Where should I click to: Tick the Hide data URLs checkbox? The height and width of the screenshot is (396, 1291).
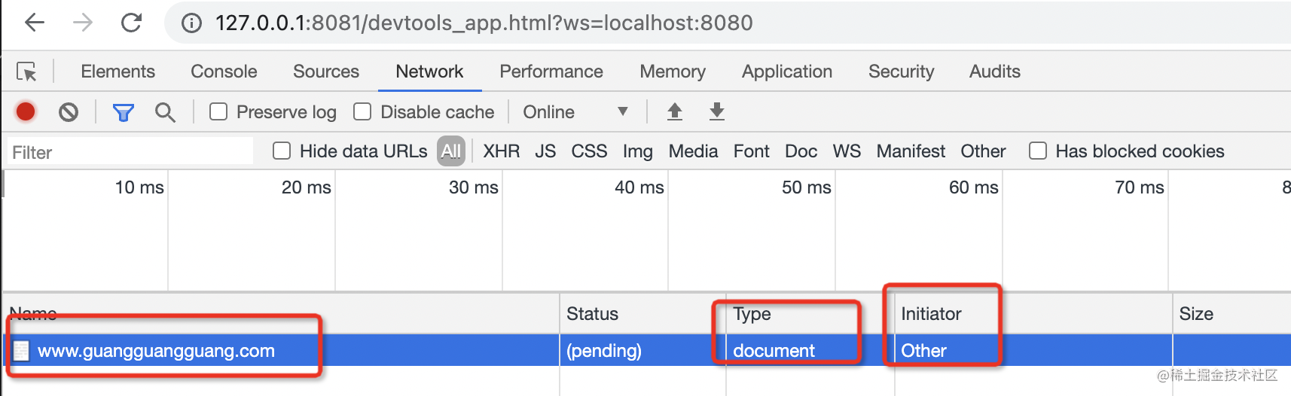[282, 151]
